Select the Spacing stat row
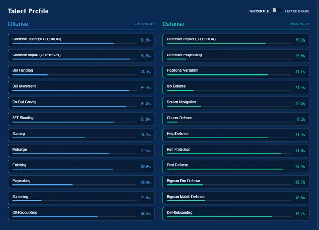Image resolution: width=319 pixels, height=230 pixels. click(x=81, y=135)
